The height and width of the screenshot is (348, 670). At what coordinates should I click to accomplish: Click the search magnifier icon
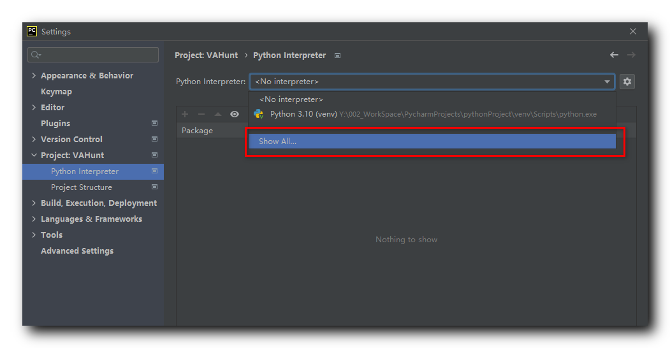(x=36, y=55)
